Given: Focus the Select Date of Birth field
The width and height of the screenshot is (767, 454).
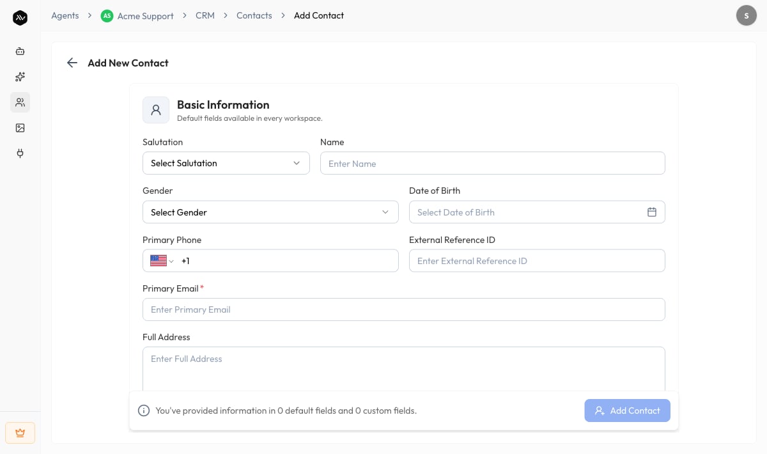Looking at the screenshot, I should [x=537, y=212].
